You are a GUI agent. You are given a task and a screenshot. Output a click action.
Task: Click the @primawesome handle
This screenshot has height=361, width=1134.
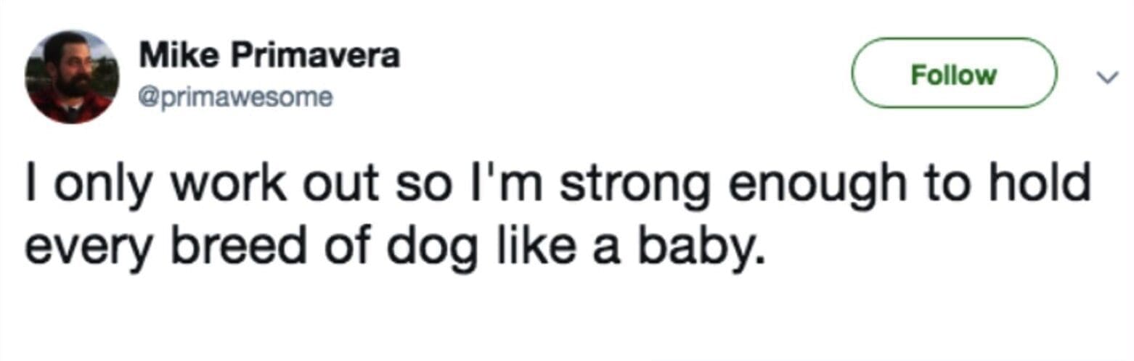click(x=235, y=96)
